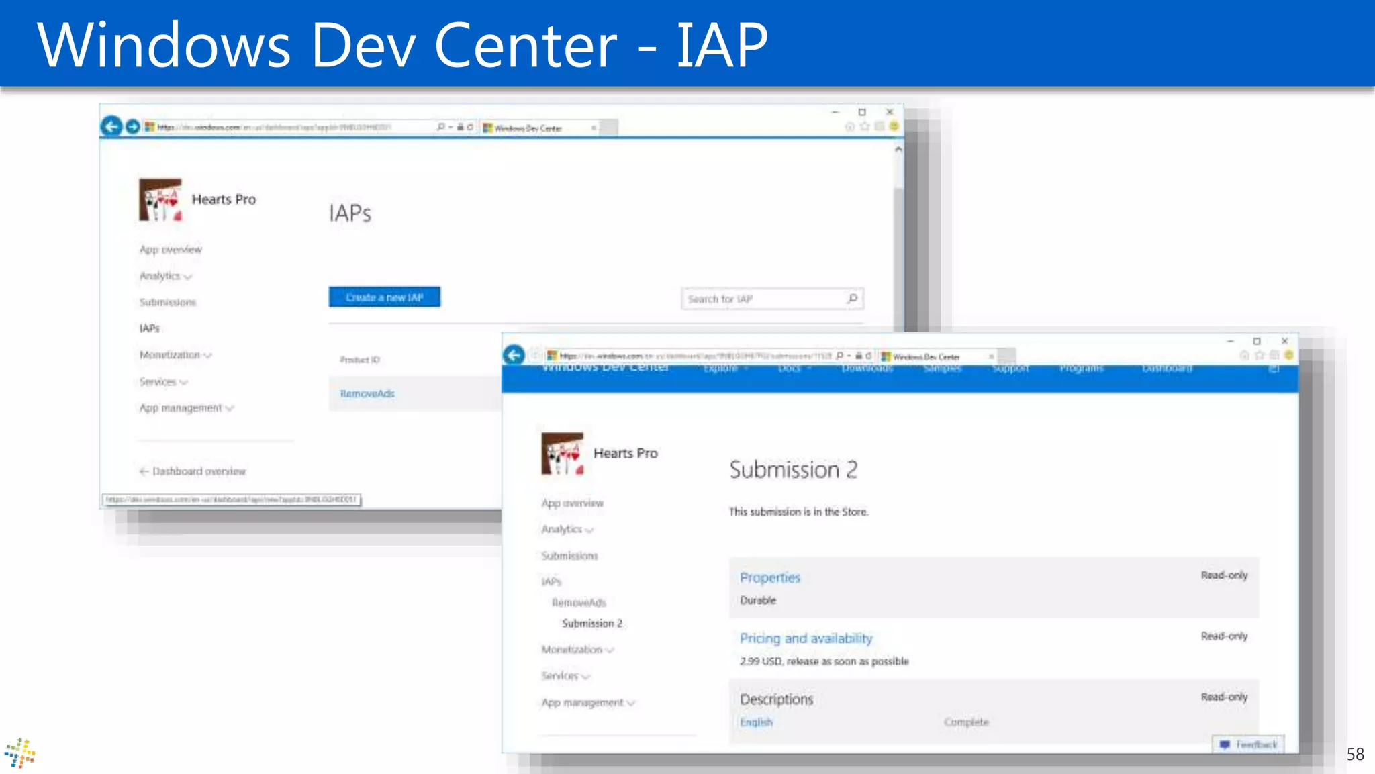This screenshot has width=1375, height=774.
Task: Click the back arrow in the Submission 2 browser window
Action: point(514,354)
